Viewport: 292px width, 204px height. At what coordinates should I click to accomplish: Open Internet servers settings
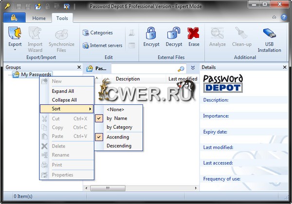pyautogui.click(x=102, y=45)
